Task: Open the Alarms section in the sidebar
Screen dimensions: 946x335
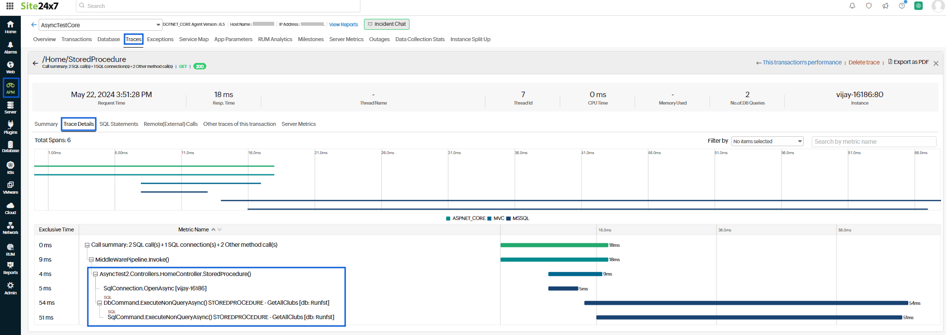Action: (x=10, y=48)
